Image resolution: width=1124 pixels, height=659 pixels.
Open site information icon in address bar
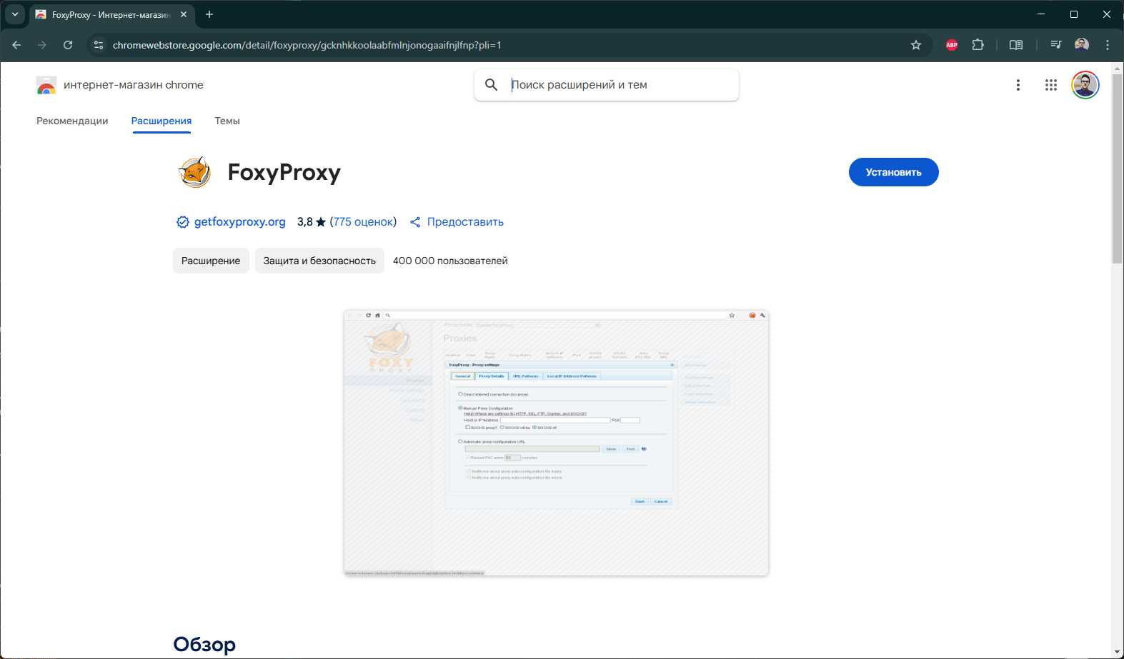point(99,45)
